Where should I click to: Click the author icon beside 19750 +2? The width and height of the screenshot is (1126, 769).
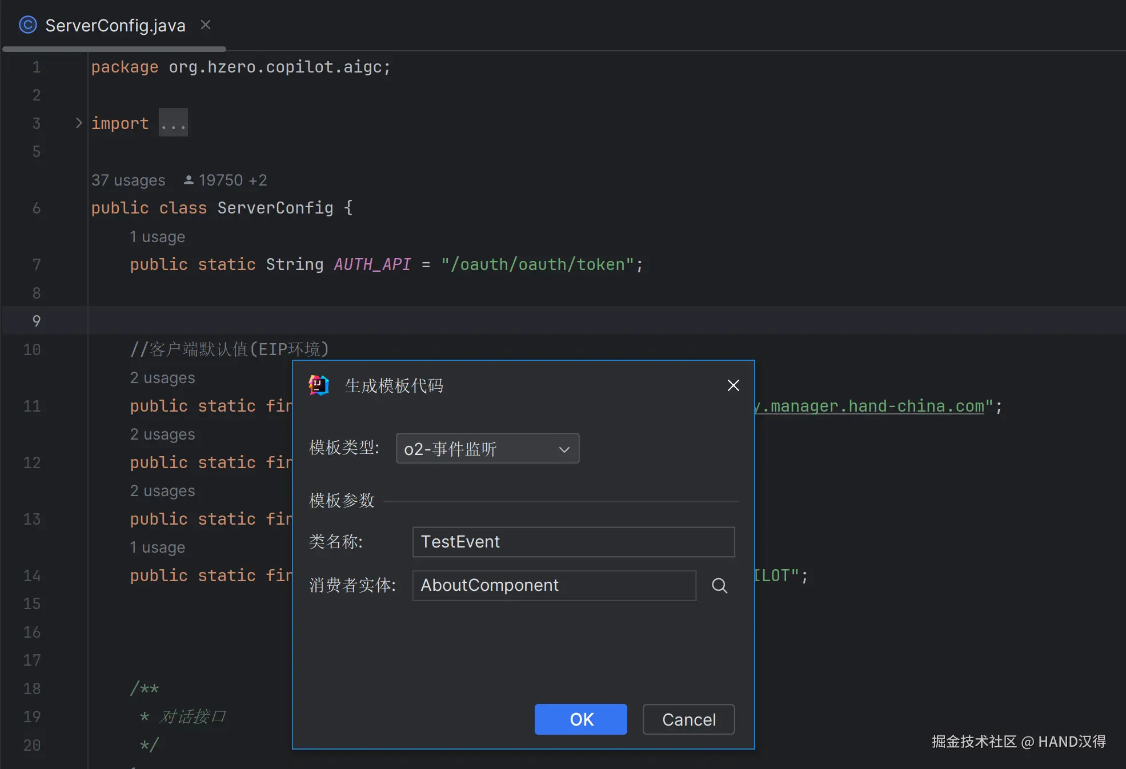coord(189,180)
